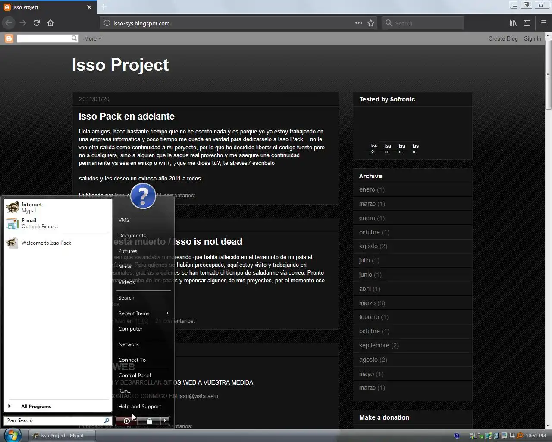Screen dimensions: 552x442
Task: Go back to the previous page
Action: tap(9, 23)
